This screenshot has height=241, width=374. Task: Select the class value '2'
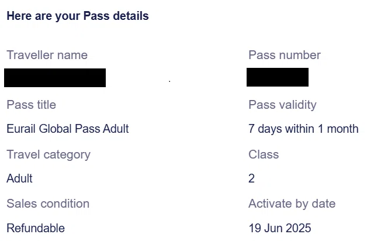point(252,178)
